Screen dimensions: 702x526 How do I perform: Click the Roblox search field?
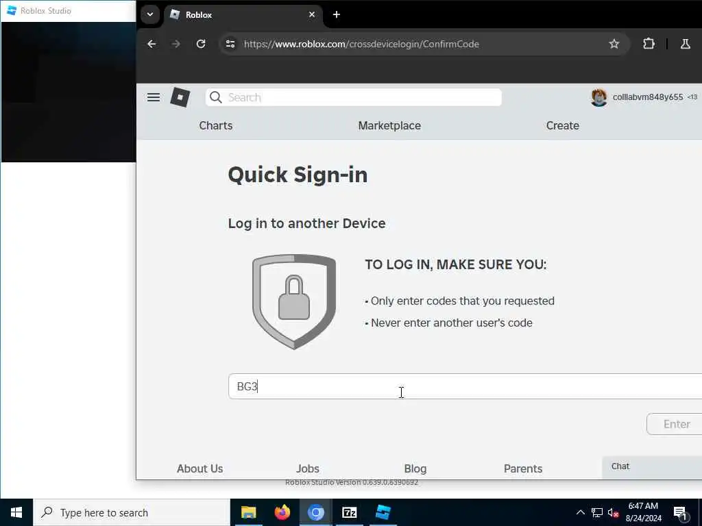[x=353, y=97]
